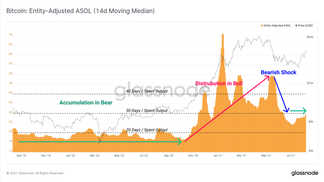This screenshot has height=182, width=324.
Task: Select the 'Bearish Shock' annotation label
Action: 278,72
